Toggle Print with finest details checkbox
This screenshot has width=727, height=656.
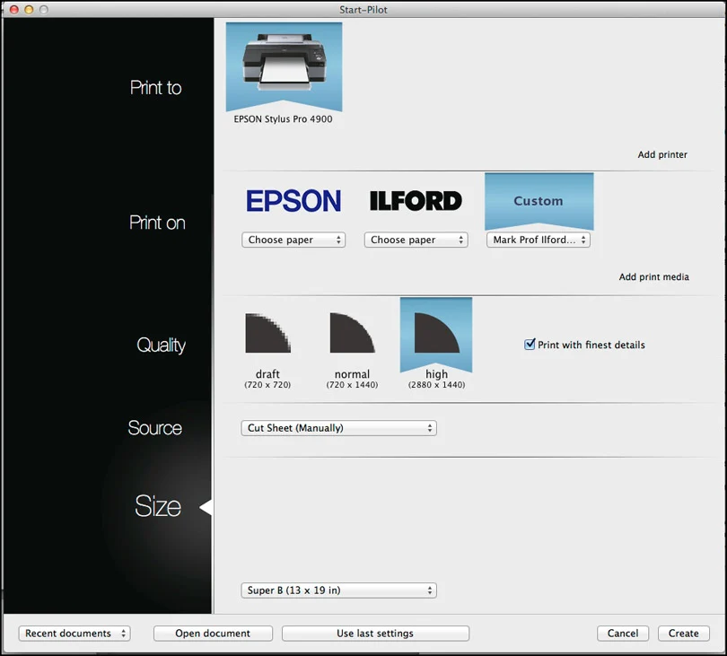click(530, 345)
